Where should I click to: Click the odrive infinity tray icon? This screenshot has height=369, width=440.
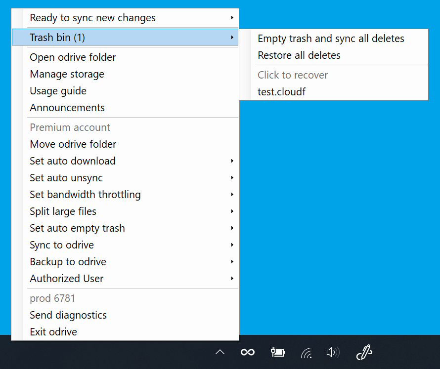tap(248, 352)
